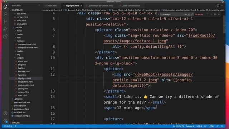229x129 pixels.
Task: Open features.html in widgets folder
Action: [x=24, y=72]
